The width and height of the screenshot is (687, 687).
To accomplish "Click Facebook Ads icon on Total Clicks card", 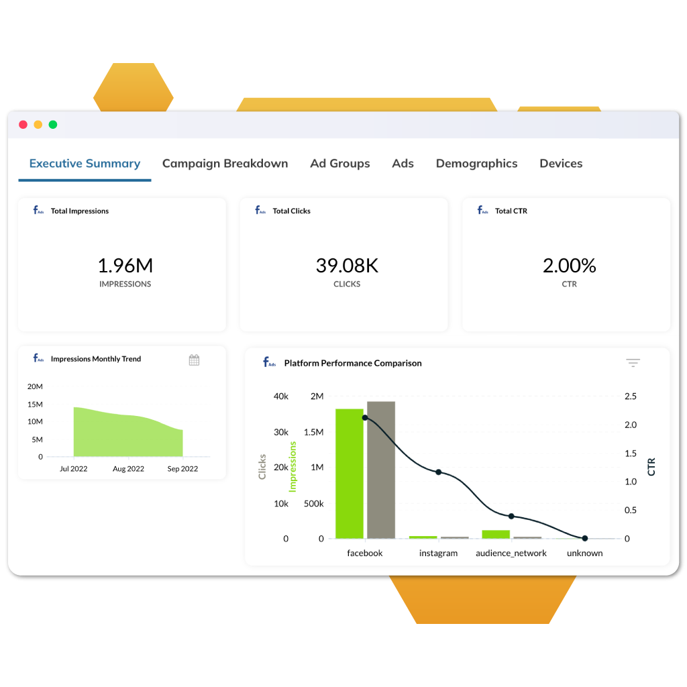I will 260,211.
